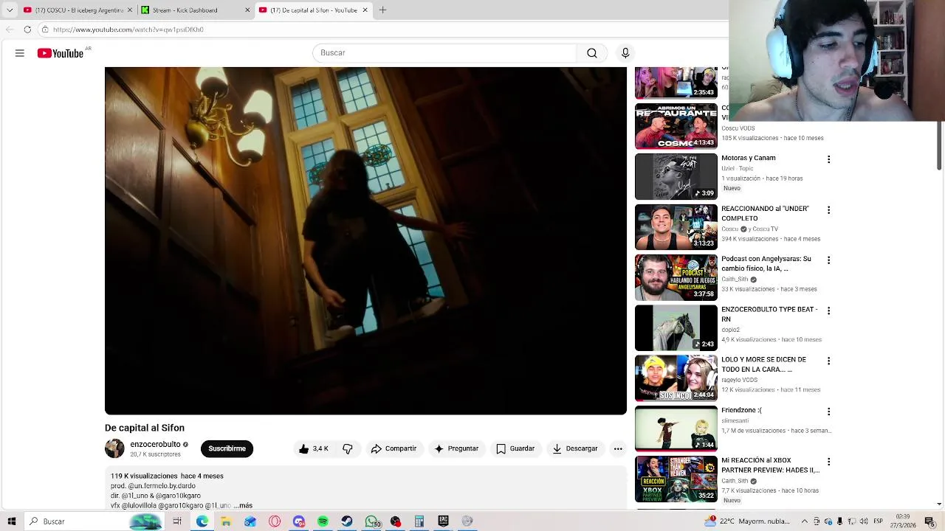This screenshot has width=945, height=531.
Task: Click the video player to pause
Action: 365,240
